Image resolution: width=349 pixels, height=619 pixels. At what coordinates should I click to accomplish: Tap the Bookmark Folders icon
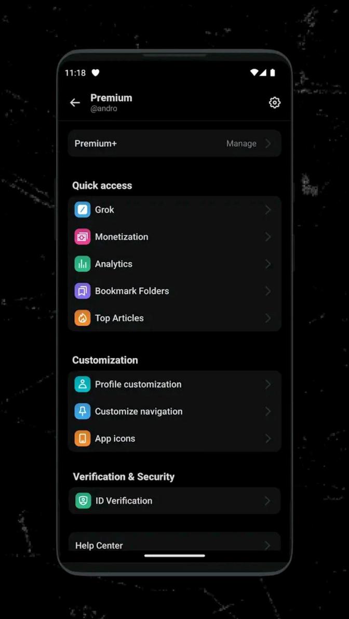[83, 291]
